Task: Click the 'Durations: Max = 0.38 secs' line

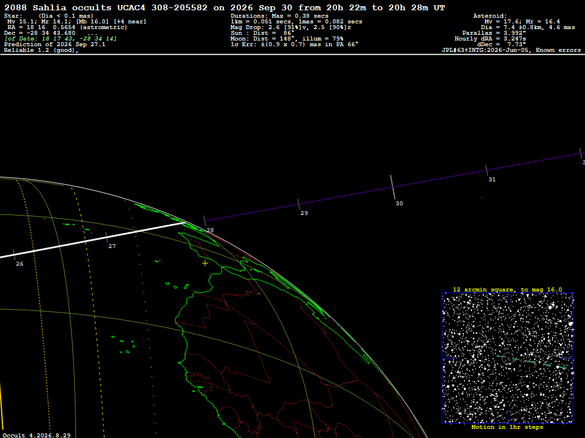Action: pos(279,16)
